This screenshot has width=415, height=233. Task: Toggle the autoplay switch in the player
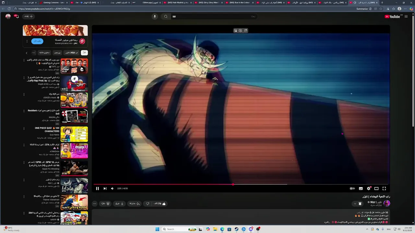pos(352,188)
